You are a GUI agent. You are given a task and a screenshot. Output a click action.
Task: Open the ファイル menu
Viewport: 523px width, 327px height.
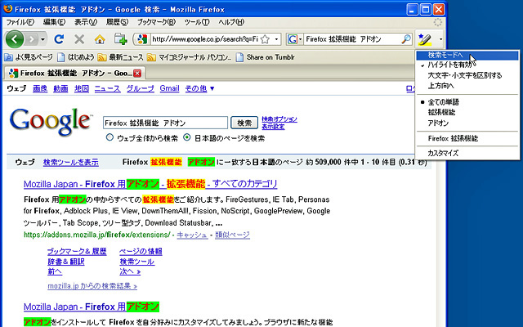click(x=20, y=22)
